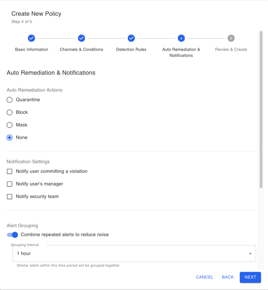Click the dropdown arrow beside 1 hour
Image resolution: width=268 pixels, height=290 pixels.
coord(250,254)
